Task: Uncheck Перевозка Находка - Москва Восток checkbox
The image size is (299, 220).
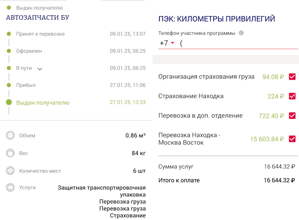Action: pos(292,139)
